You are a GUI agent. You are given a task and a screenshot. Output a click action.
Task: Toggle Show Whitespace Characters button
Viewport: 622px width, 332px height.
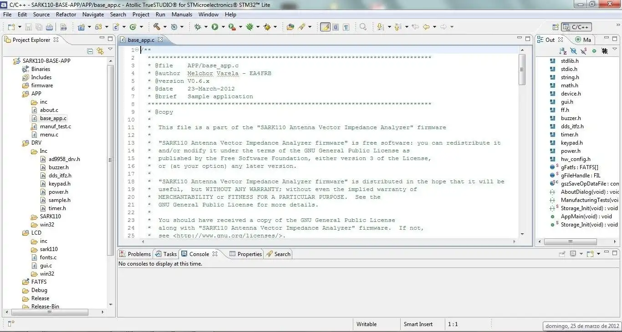click(346, 27)
